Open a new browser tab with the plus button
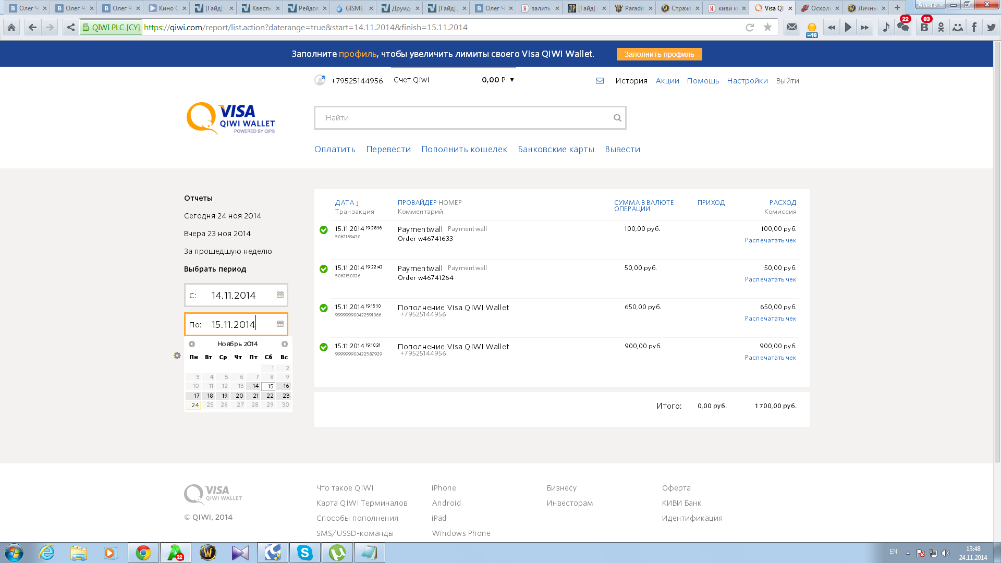This screenshot has height=563, width=1001. (897, 8)
